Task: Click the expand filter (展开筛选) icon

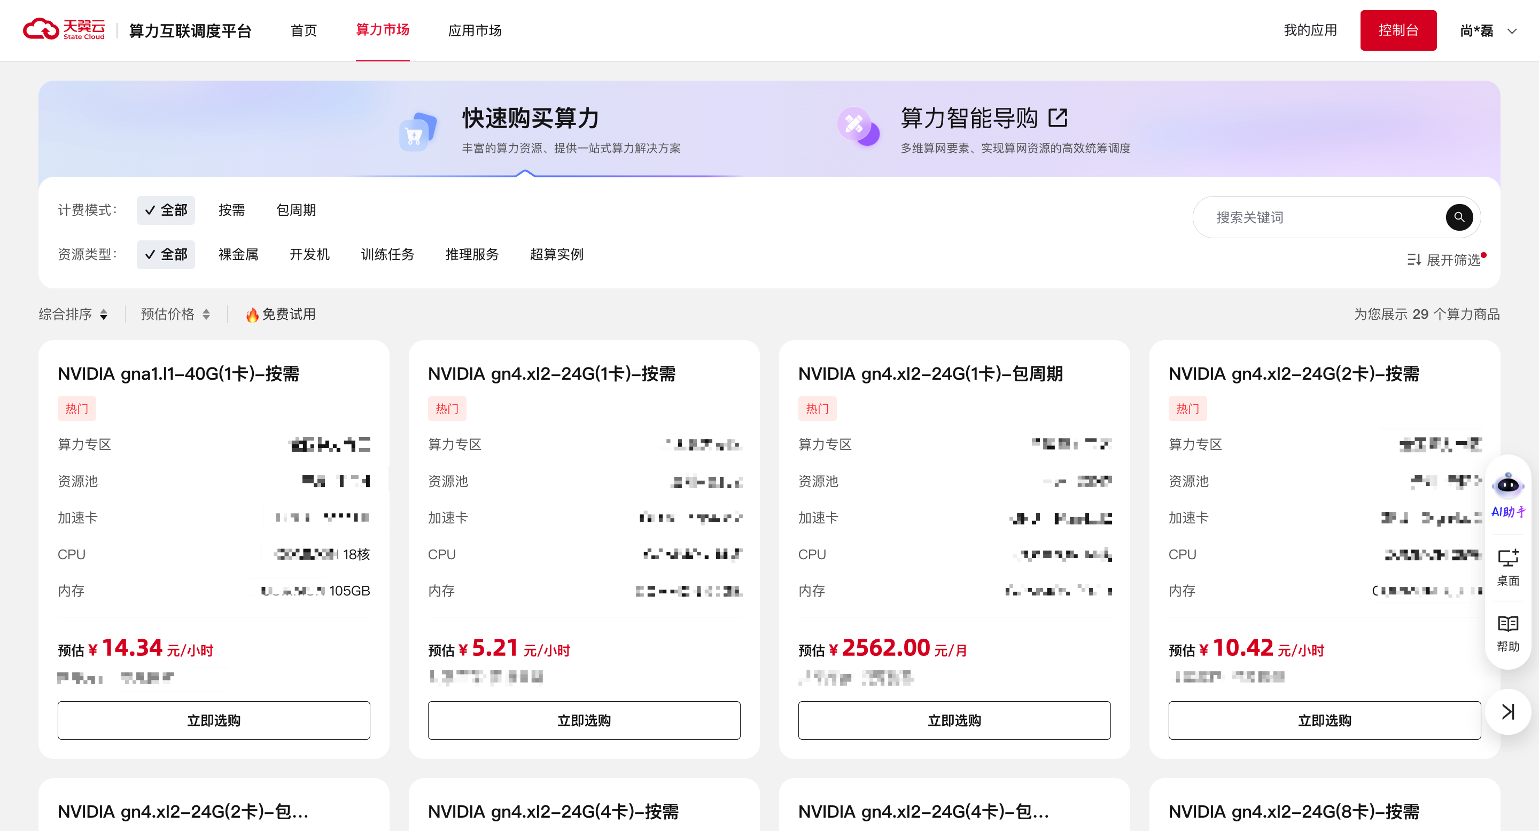Action: 1413,260
